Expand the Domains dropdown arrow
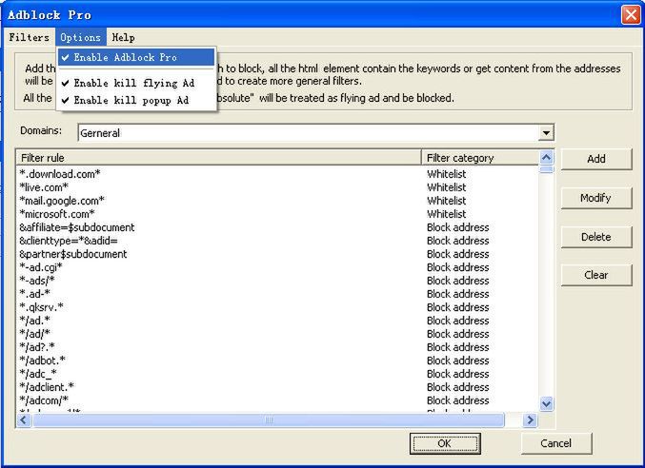 click(546, 132)
